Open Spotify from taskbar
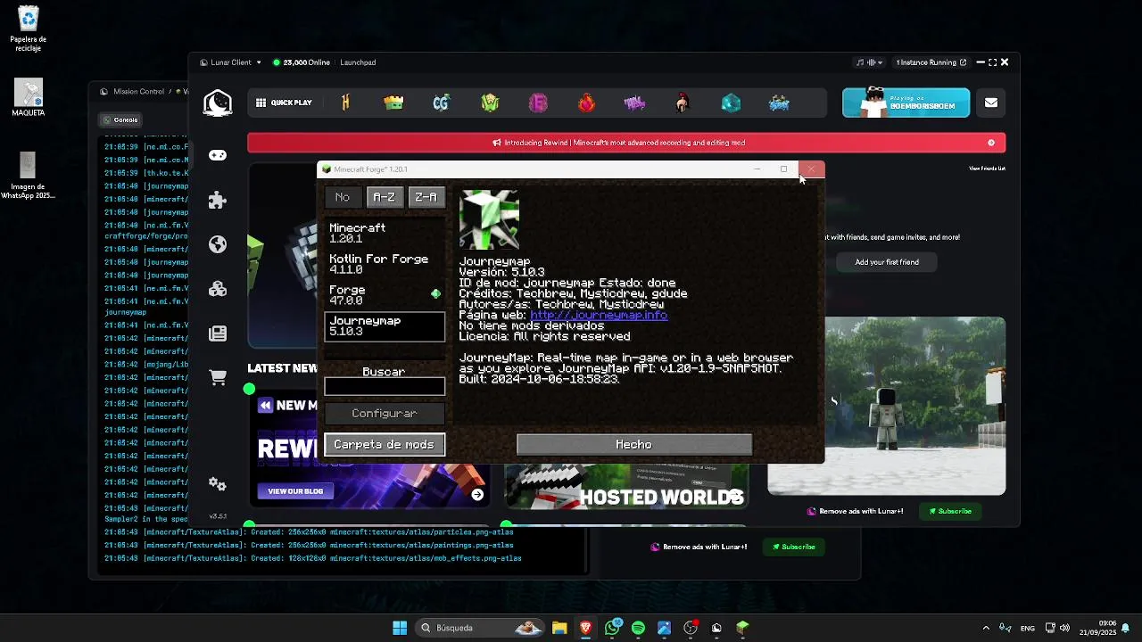This screenshot has height=642, width=1142. [x=638, y=628]
